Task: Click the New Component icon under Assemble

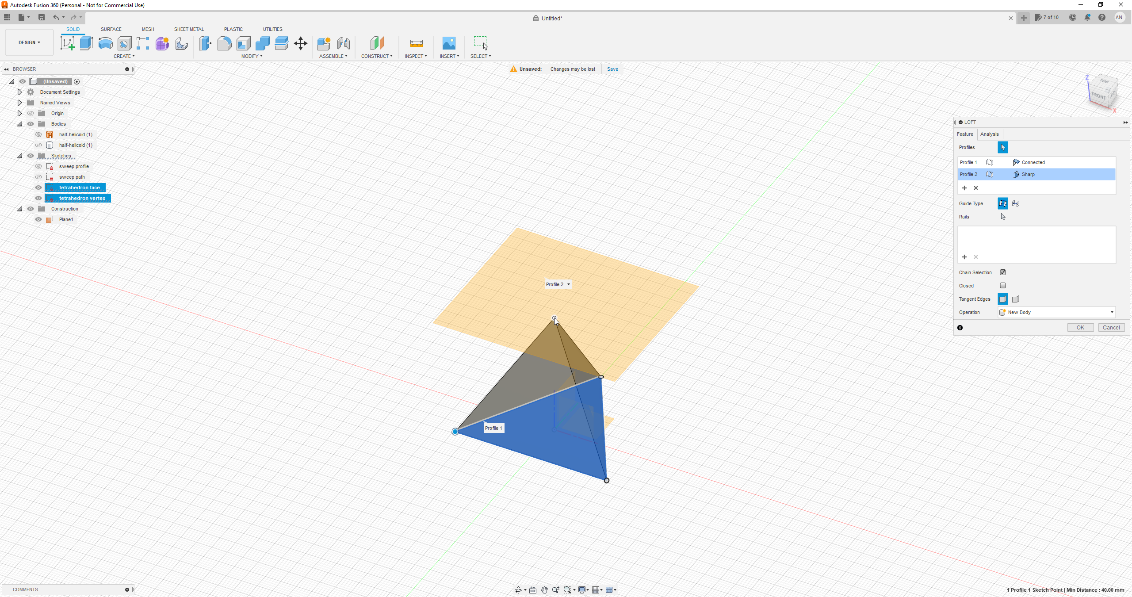Action: (323, 43)
